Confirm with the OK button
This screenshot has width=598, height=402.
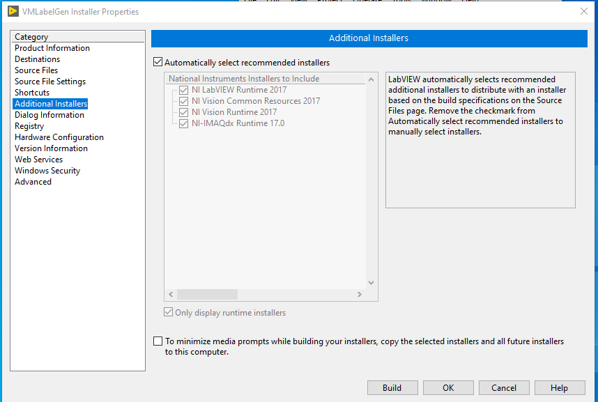448,387
